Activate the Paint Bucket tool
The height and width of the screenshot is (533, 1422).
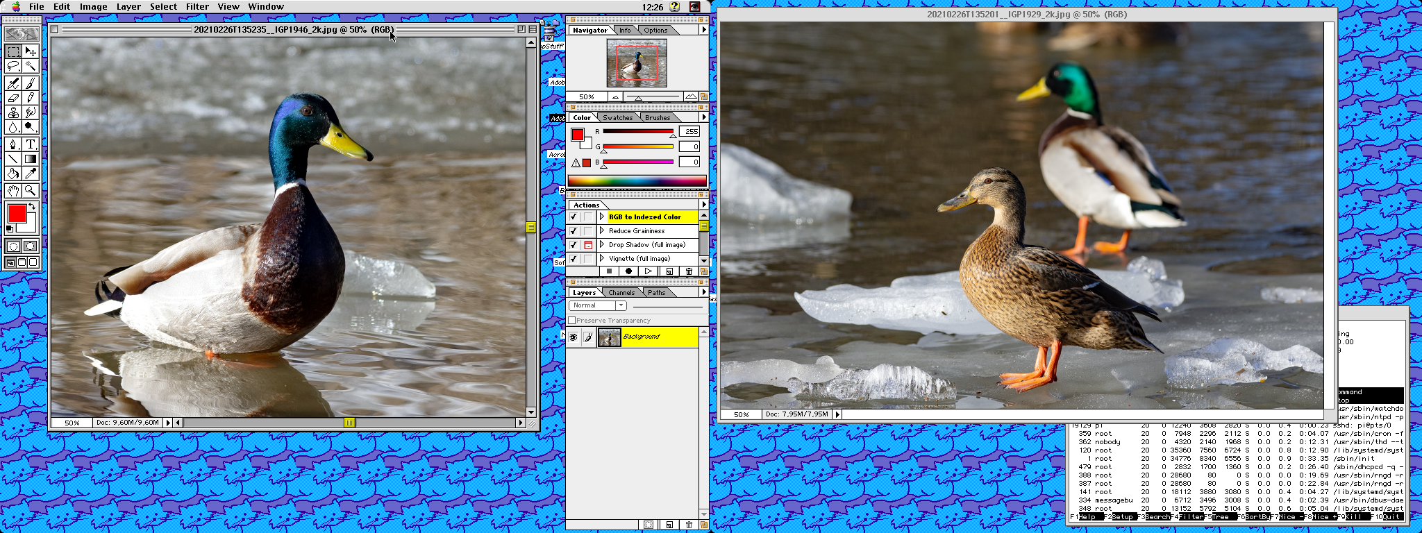tap(13, 174)
